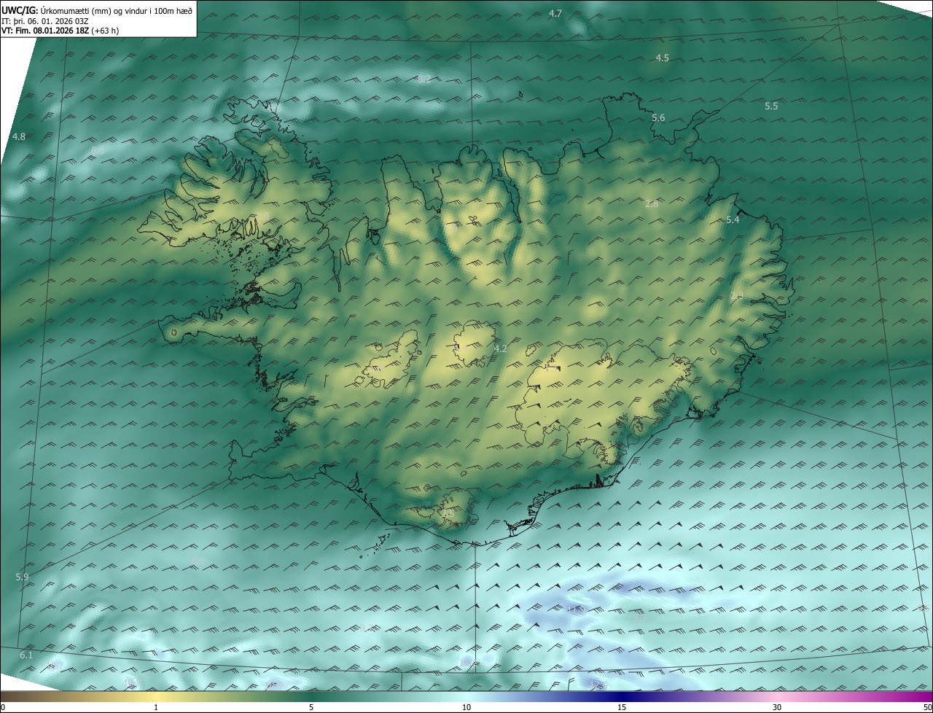Screen dimensions: 933x713
Task: Select the valid time 'VT: Fim. 08.01.2026 18Z (+63 h)'
Action: tap(60, 31)
